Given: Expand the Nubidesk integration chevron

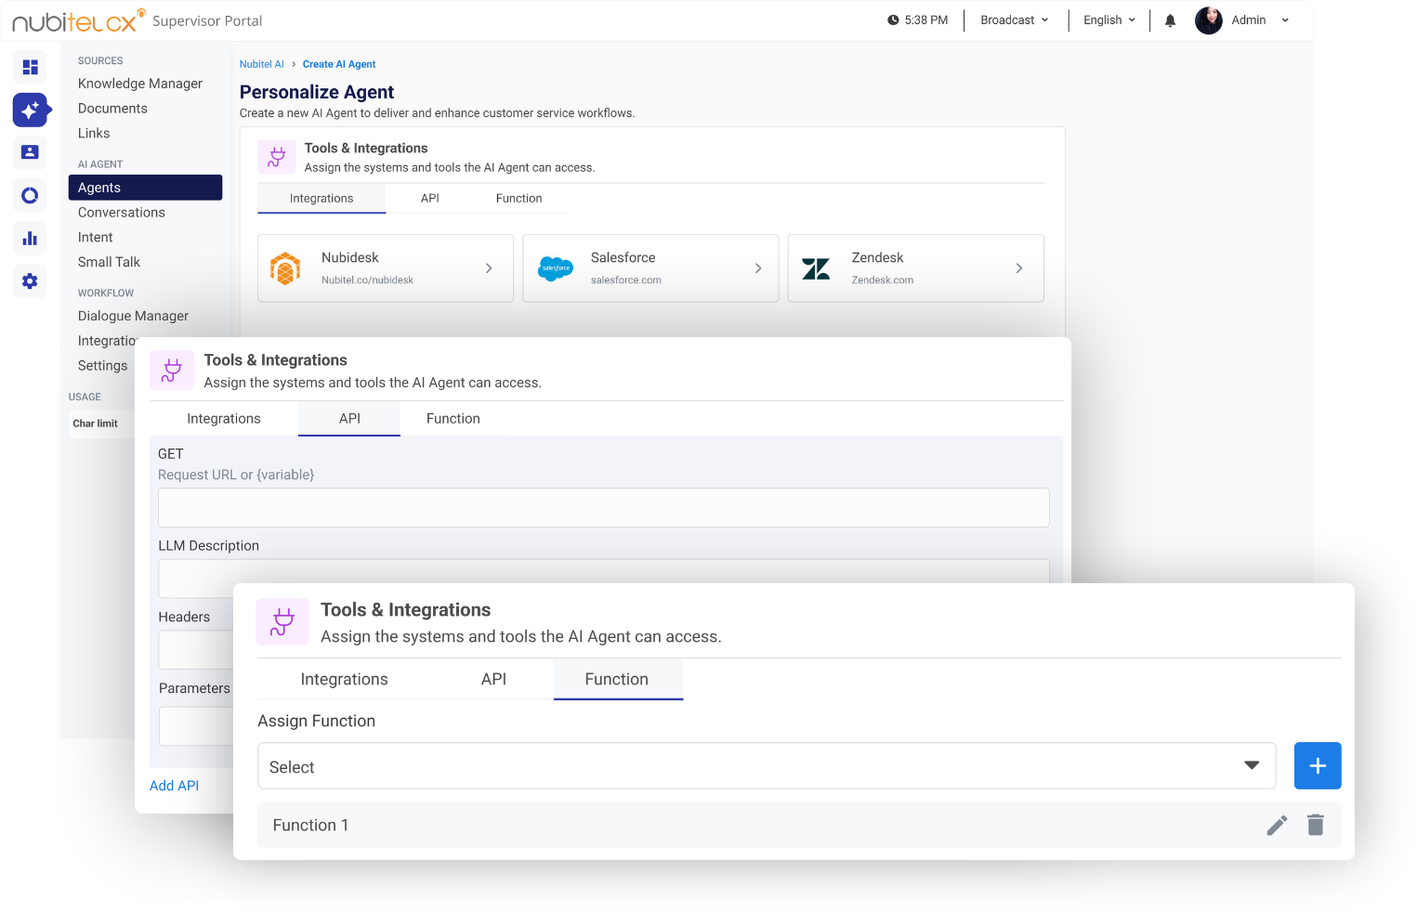Looking at the screenshot, I should (x=489, y=268).
